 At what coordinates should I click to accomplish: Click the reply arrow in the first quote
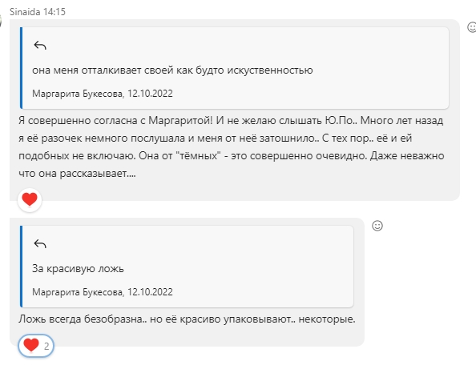40,46
